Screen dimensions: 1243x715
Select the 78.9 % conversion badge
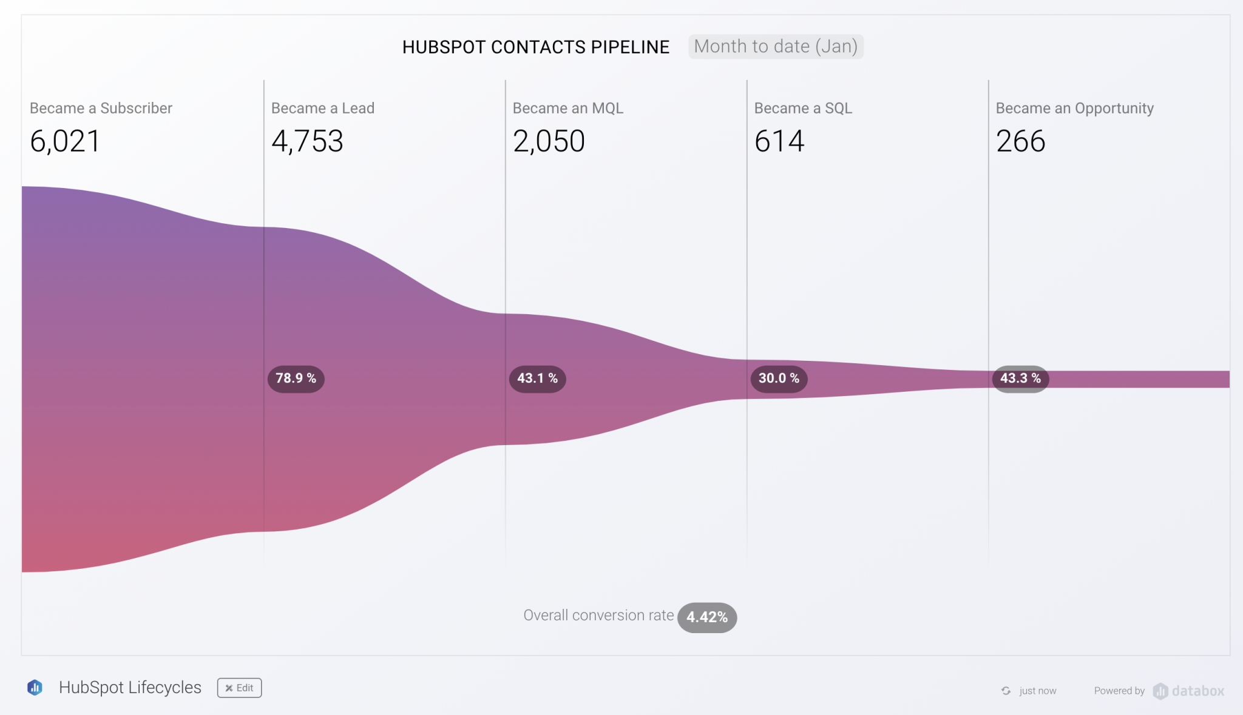[296, 378]
